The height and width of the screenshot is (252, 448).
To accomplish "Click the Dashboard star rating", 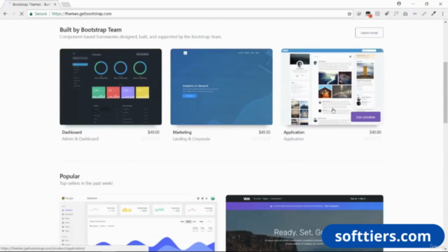I will [x=150, y=139].
